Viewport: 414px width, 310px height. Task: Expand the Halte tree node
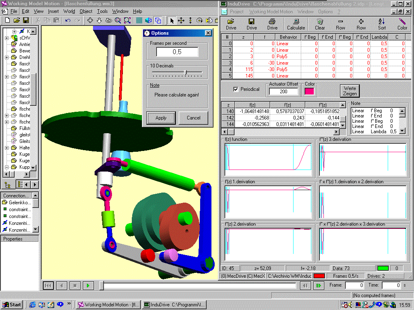tap(6, 148)
